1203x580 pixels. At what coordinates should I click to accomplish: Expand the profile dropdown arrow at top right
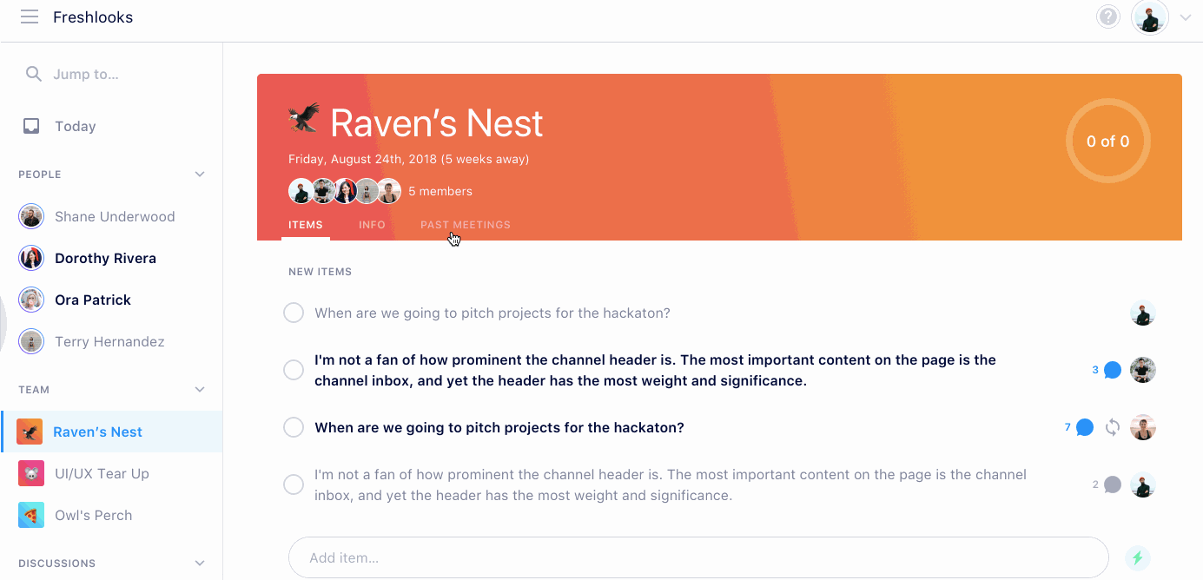pos(1186,17)
